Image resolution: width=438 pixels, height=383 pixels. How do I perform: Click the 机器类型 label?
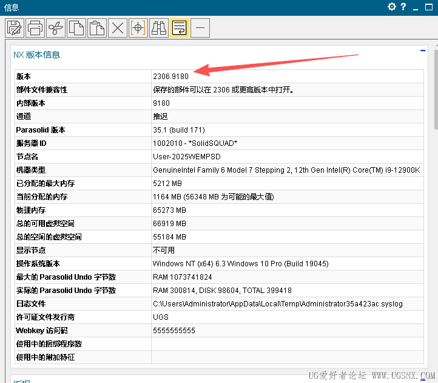(x=31, y=170)
